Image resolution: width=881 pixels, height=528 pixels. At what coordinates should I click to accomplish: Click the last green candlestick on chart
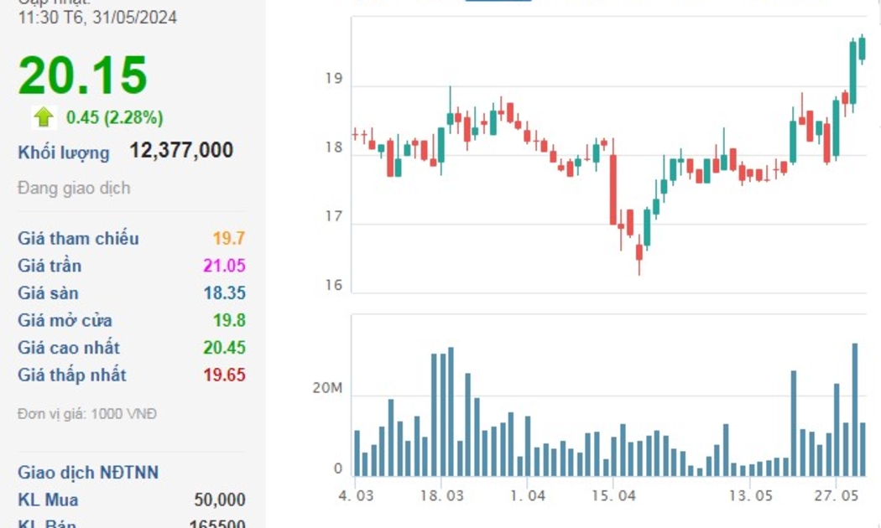pyautogui.click(x=862, y=49)
